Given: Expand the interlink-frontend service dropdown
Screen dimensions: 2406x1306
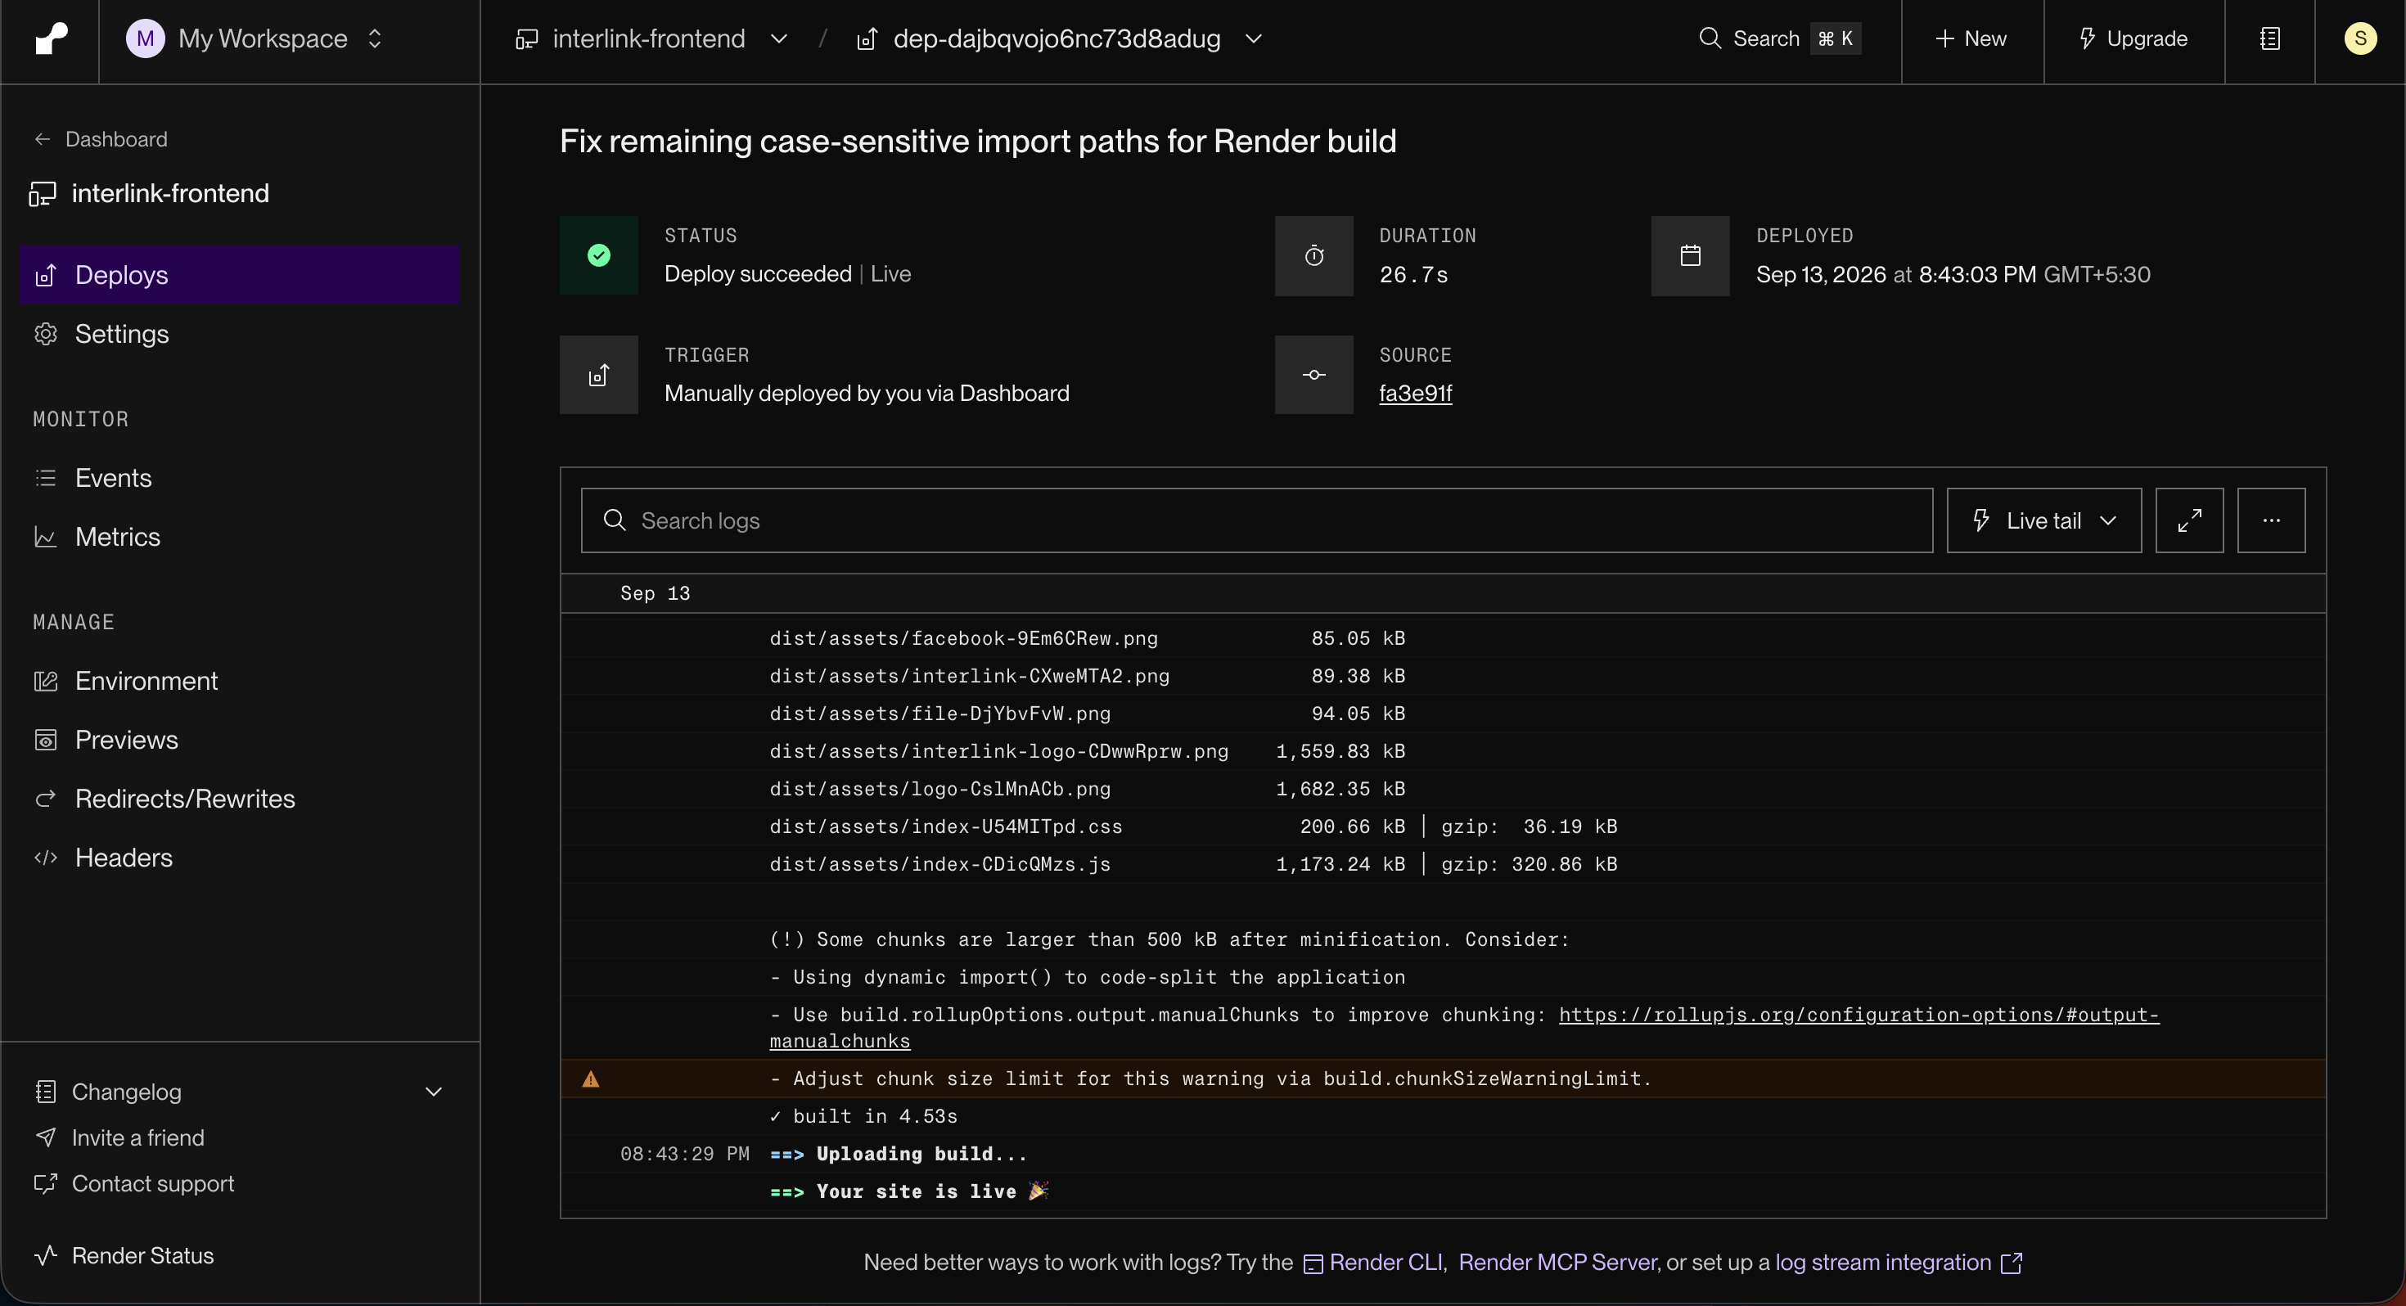Looking at the screenshot, I should pos(779,38).
